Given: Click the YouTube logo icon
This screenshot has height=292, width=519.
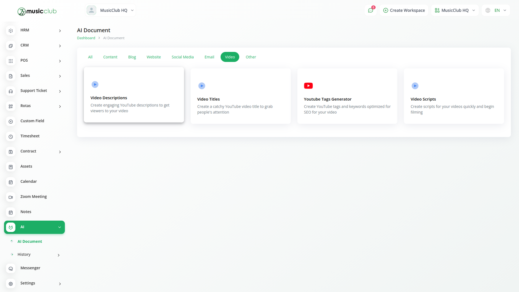Looking at the screenshot, I should coord(308,86).
